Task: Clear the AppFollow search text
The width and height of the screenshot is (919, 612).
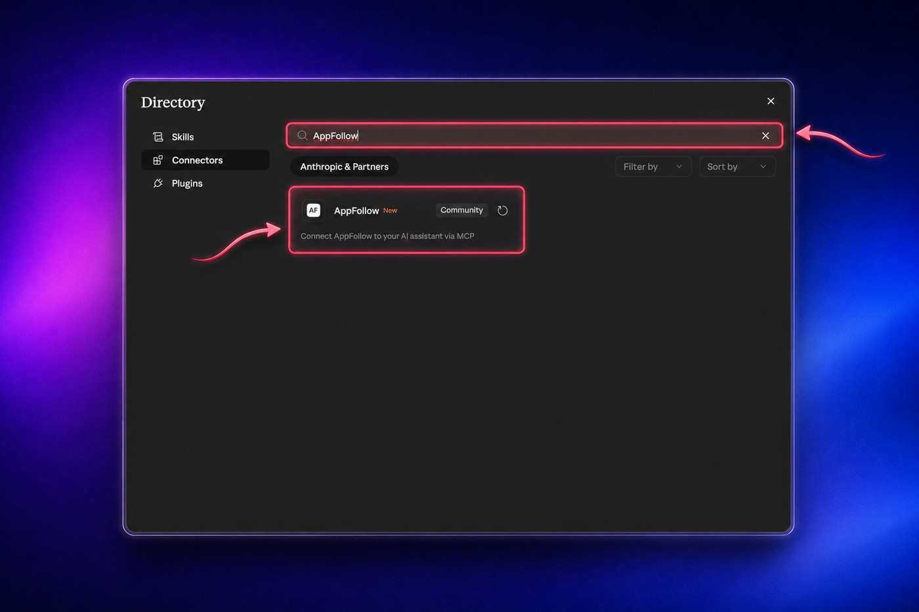Action: pos(765,135)
